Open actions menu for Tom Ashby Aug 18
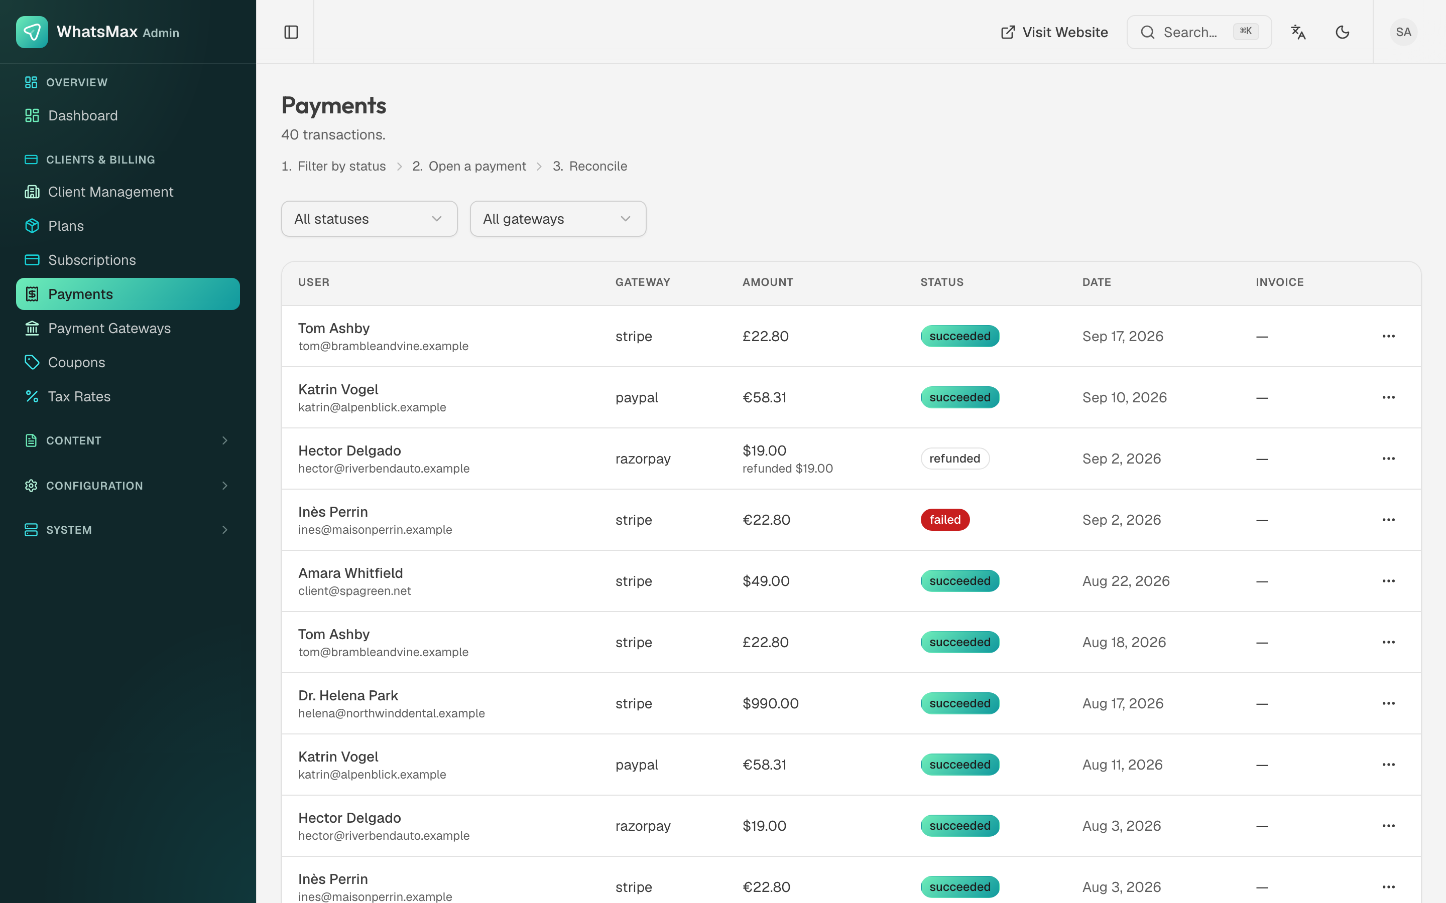Screen dimensions: 1446x903 click(x=1388, y=642)
